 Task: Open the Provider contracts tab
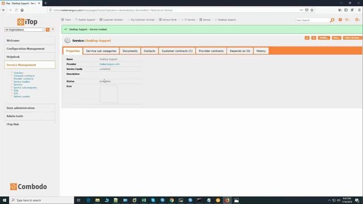(x=211, y=51)
